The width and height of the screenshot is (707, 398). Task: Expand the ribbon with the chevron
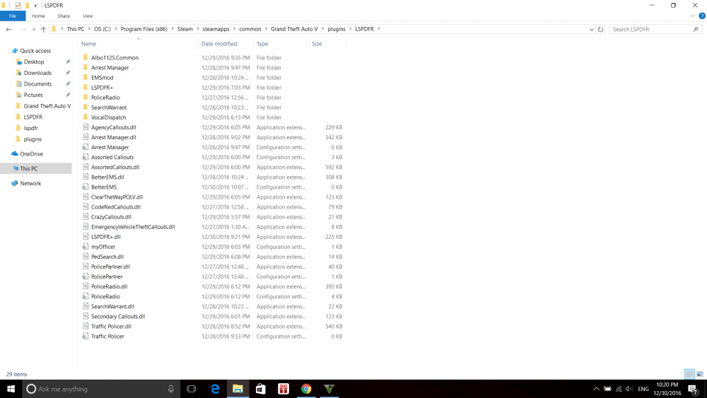[x=692, y=16]
